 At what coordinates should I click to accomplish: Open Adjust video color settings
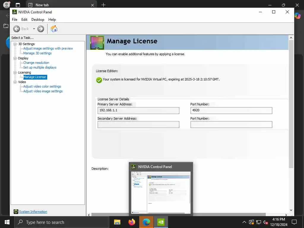(42, 86)
